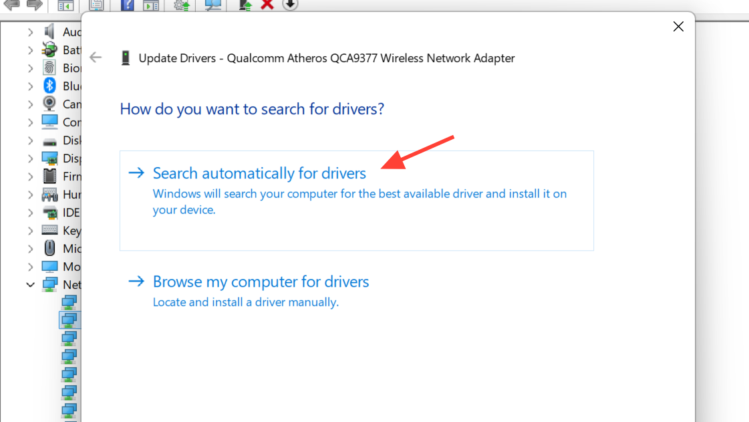
Task: Collapse the Network adapters category chevron
Action: (x=30, y=285)
